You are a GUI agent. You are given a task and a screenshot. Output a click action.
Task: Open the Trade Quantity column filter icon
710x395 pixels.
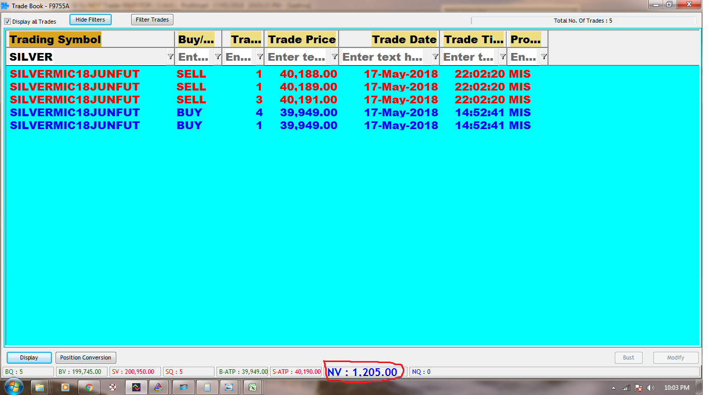click(x=260, y=57)
